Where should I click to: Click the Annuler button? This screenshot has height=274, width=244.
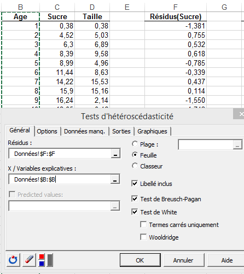click(183, 260)
